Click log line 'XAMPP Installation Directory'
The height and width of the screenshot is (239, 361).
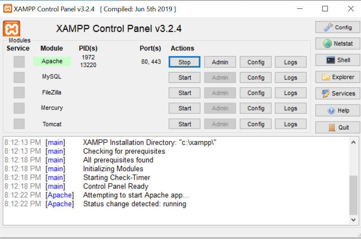coord(150,143)
